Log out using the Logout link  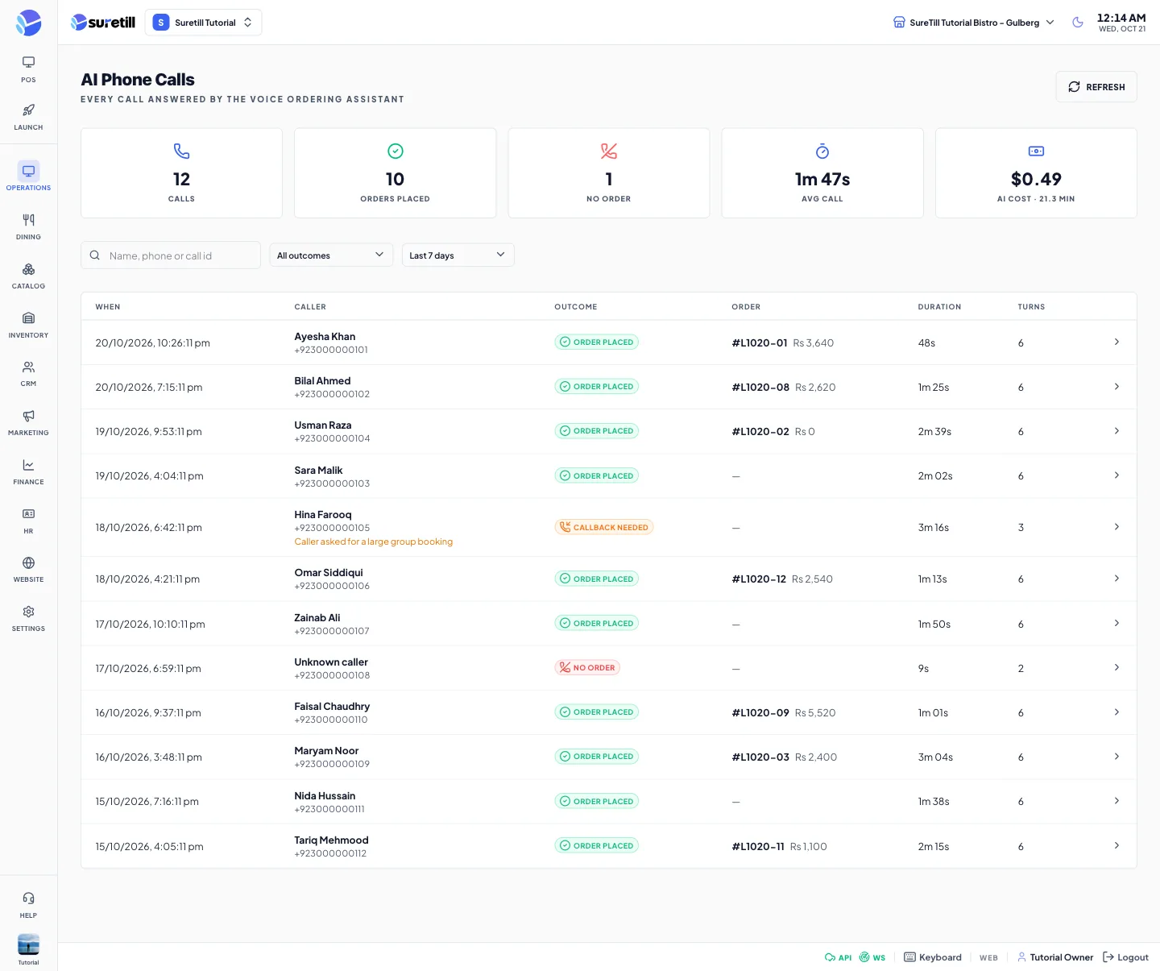(1125, 957)
